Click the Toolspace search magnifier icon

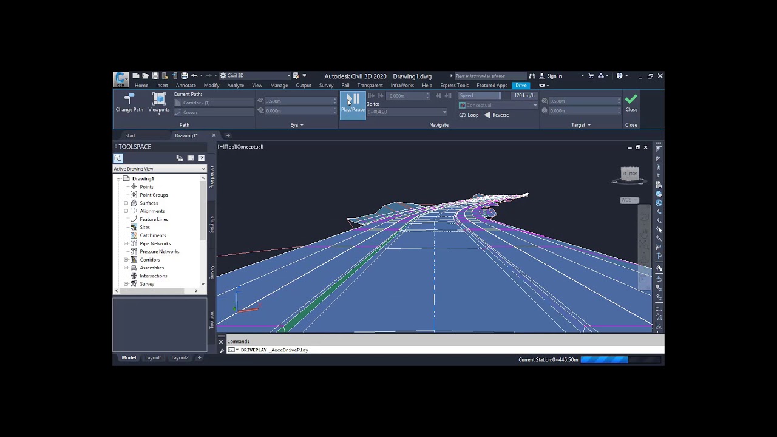click(118, 158)
